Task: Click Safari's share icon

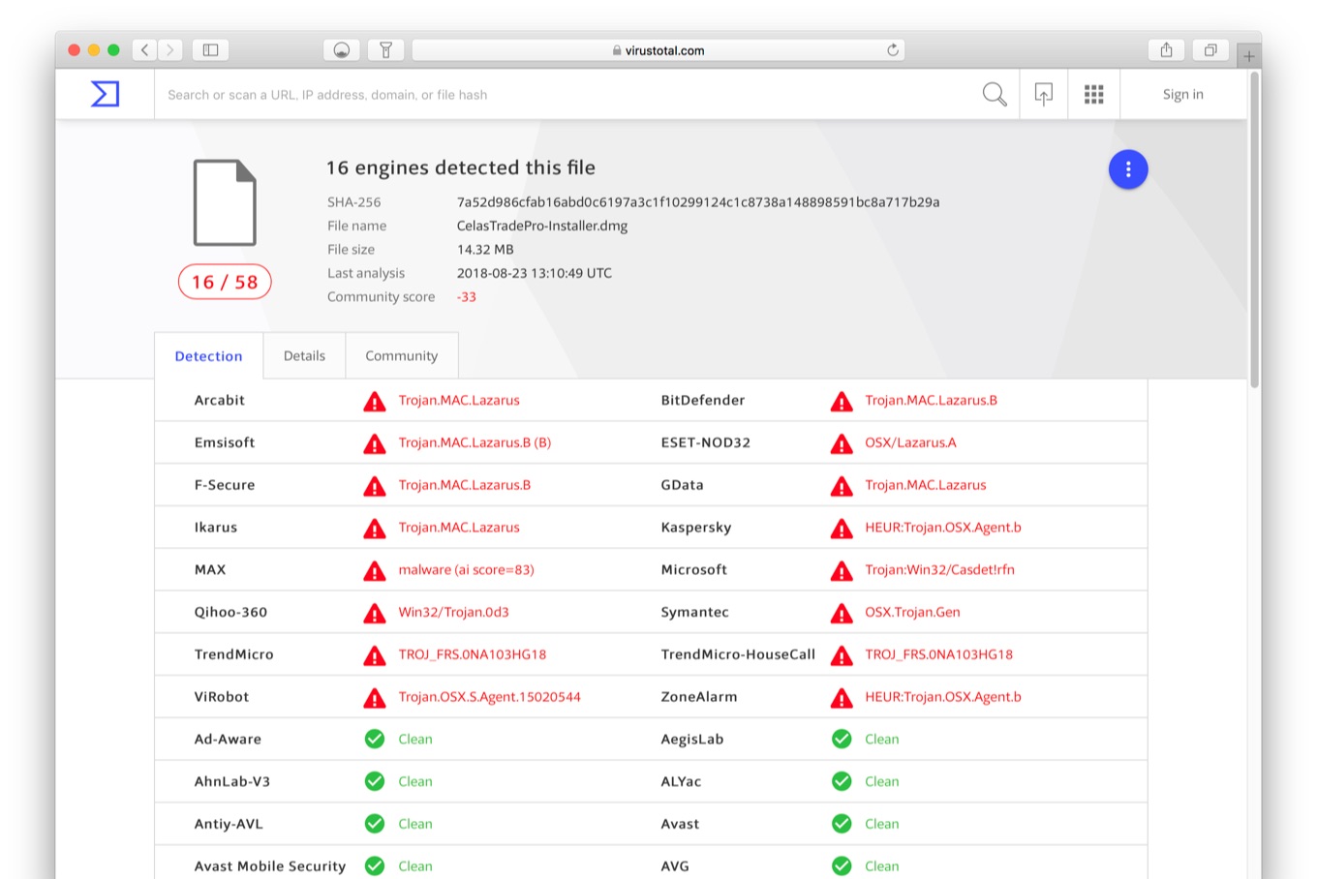Action: (1166, 50)
